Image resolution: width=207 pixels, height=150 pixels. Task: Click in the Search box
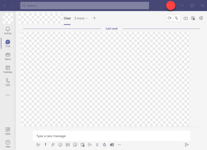(85, 6)
